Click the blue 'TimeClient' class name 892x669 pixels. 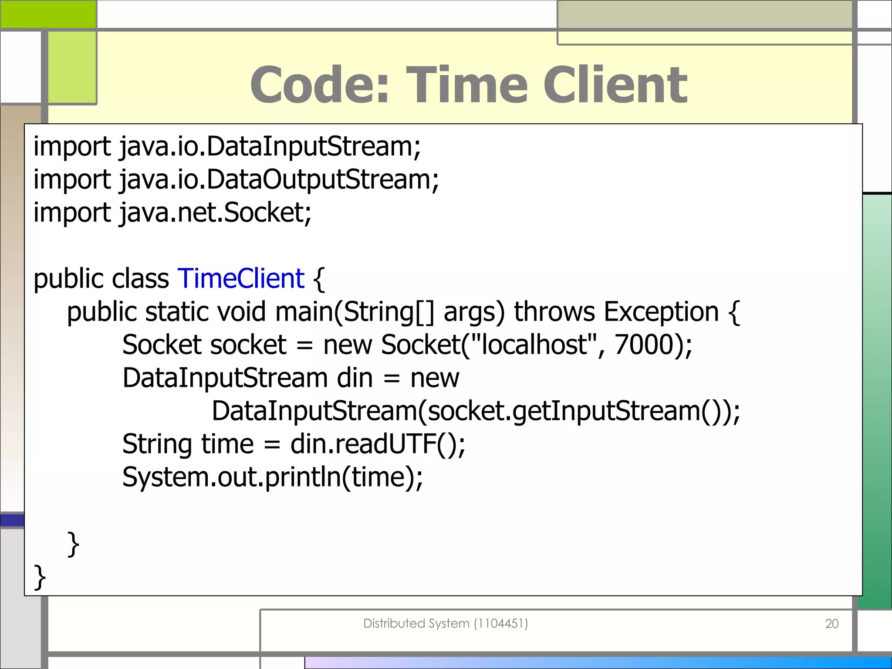(241, 279)
